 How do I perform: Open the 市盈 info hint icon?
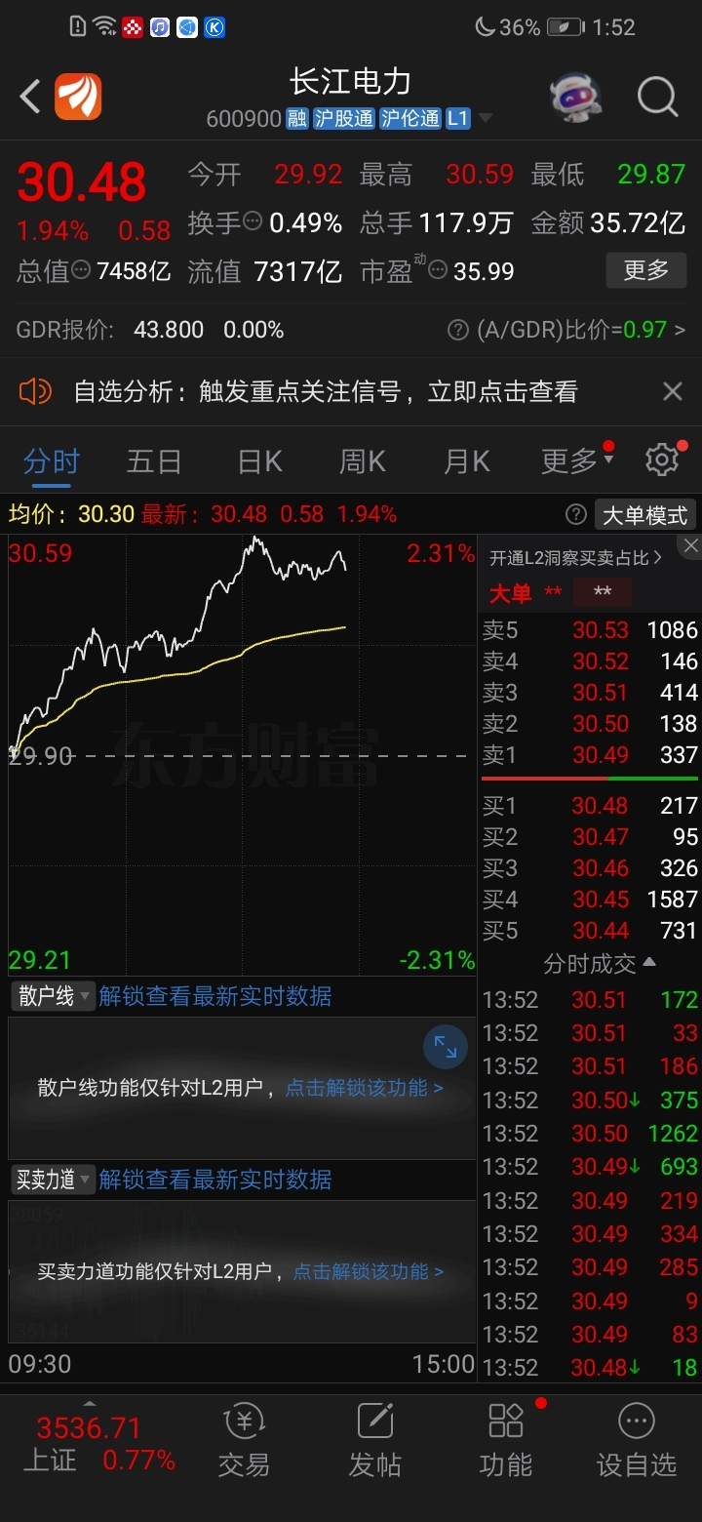click(x=438, y=269)
